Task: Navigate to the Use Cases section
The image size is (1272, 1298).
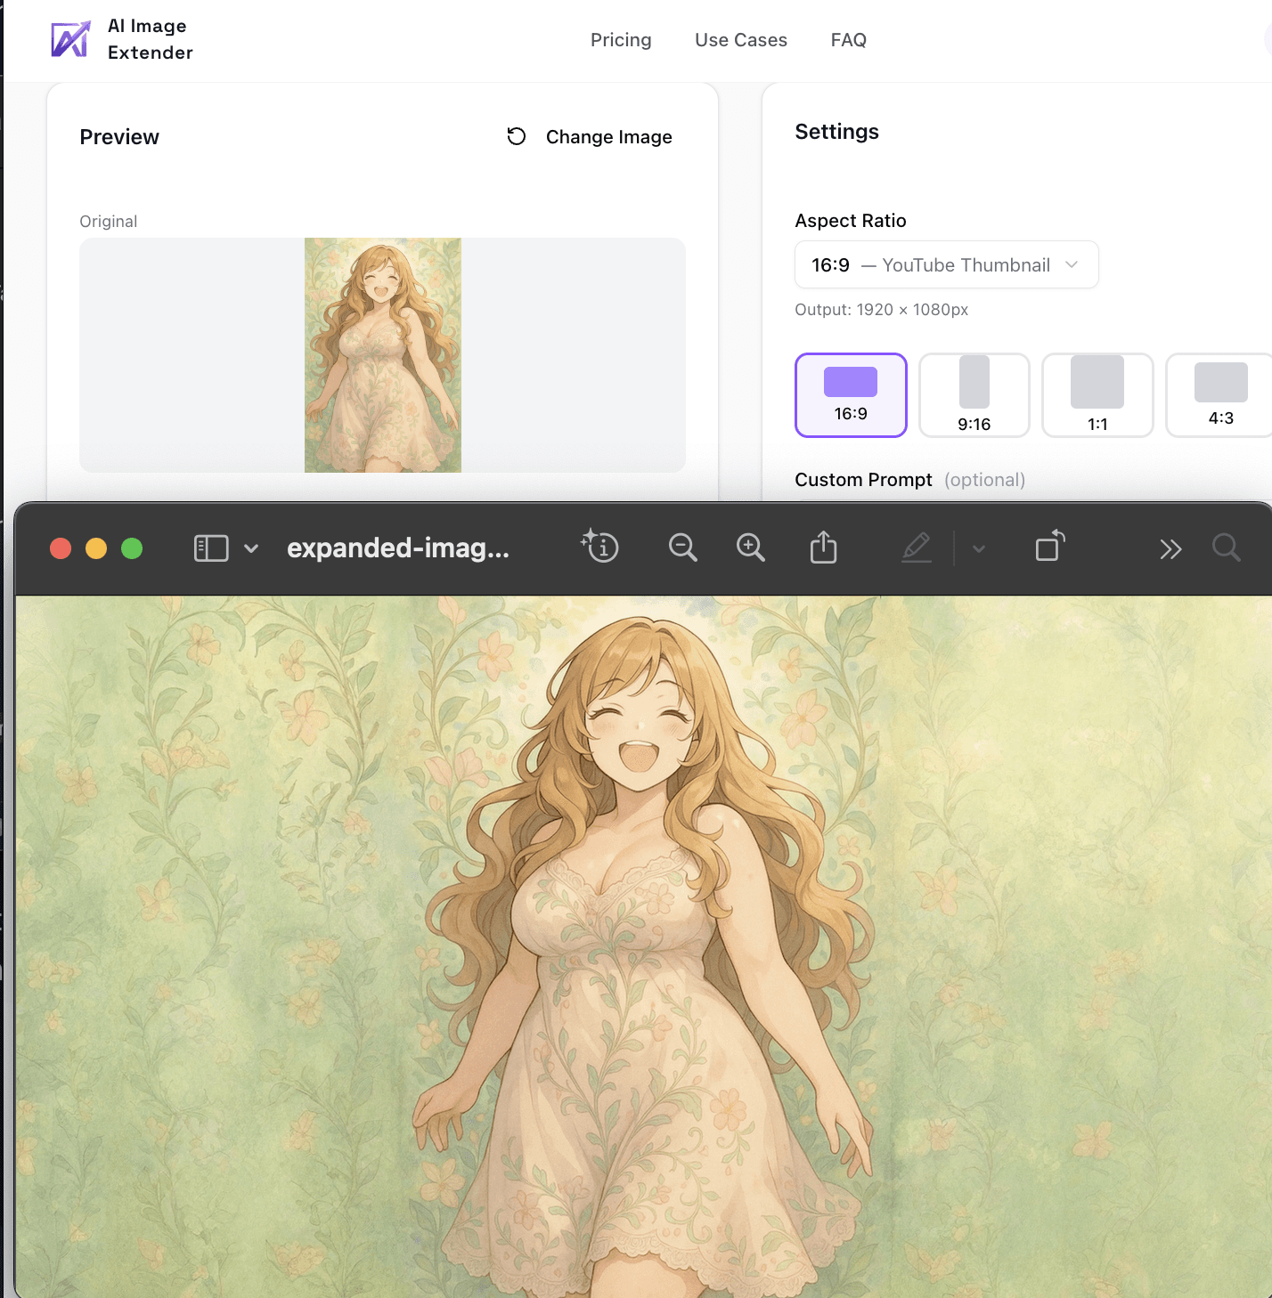Action: 740,39
